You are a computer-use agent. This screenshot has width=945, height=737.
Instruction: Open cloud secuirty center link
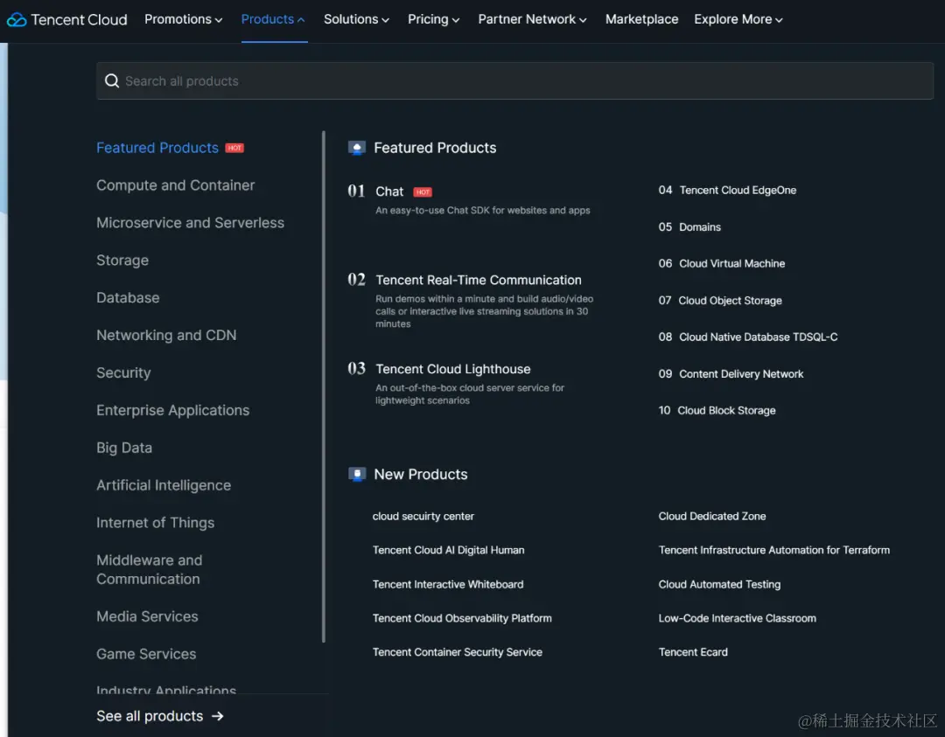click(x=423, y=517)
